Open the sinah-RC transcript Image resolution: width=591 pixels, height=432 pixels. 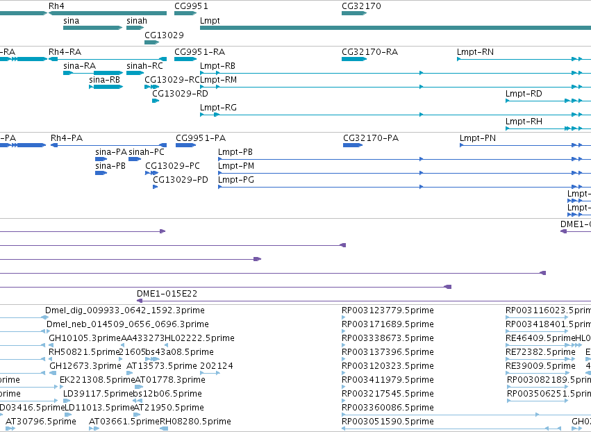pos(135,73)
